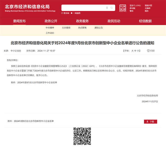Viewport: 166px width, 147px height.
Task: Click the printer icon next to 打印
Action: tap(148, 51)
